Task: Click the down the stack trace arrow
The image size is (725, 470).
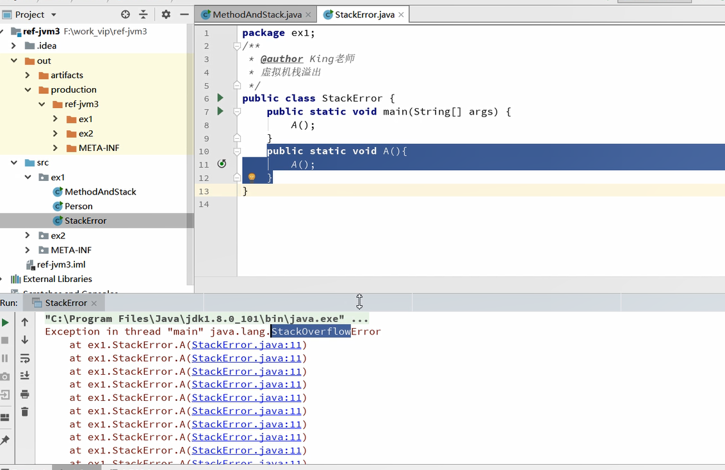Action: (x=25, y=340)
